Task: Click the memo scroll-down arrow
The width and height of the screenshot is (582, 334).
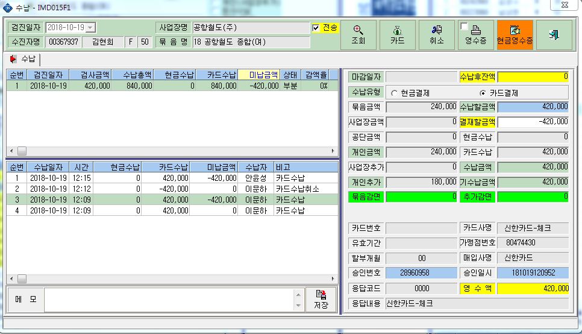Action: [298, 306]
